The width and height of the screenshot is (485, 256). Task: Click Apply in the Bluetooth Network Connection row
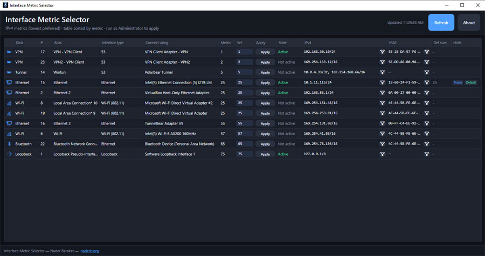click(265, 144)
